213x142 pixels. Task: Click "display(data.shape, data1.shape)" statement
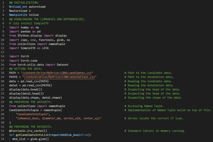point(35,98)
